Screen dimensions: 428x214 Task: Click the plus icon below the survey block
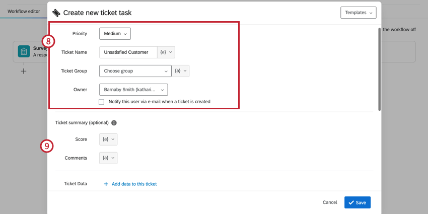[23, 72]
